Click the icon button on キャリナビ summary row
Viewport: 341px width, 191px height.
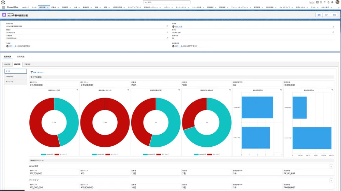click(x=331, y=180)
